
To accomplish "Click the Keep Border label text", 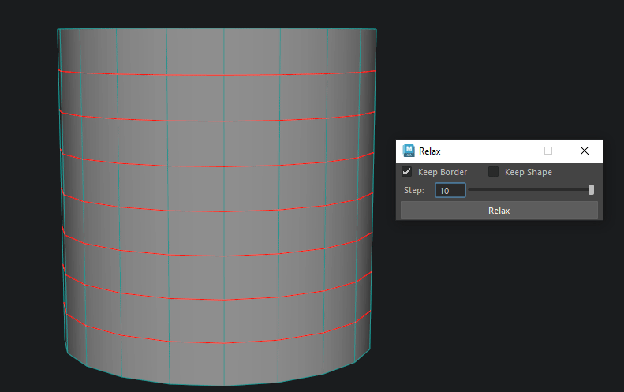I will pos(442,172).
